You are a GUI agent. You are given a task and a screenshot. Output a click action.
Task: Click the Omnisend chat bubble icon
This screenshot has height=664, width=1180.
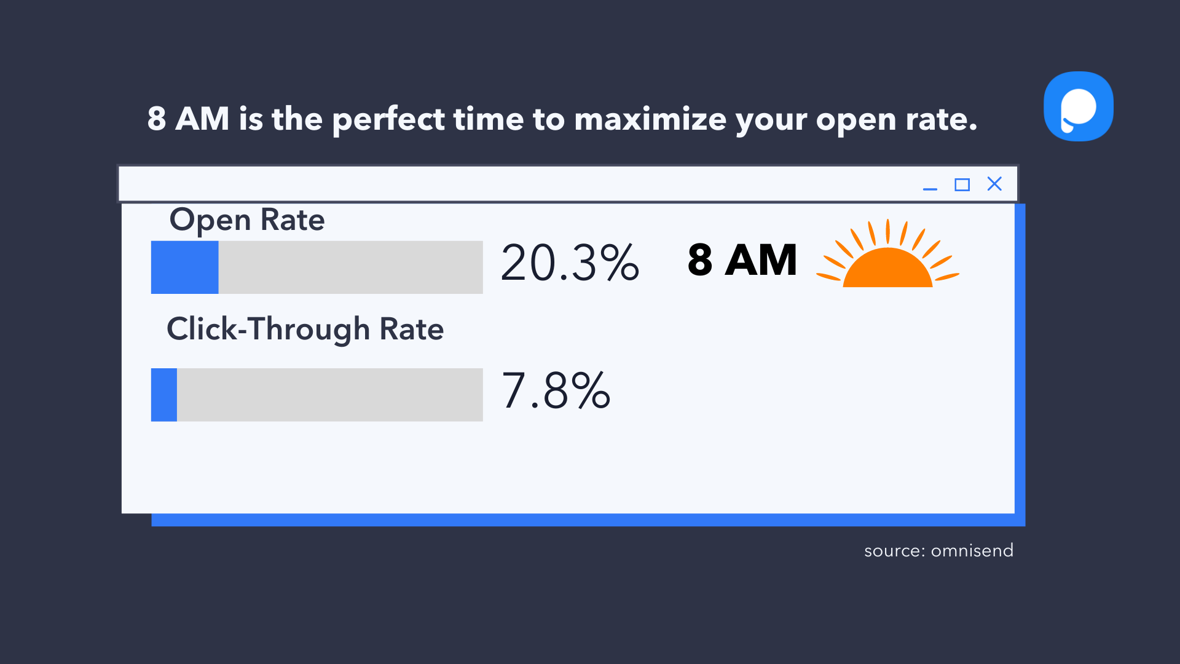[1078, 107]
